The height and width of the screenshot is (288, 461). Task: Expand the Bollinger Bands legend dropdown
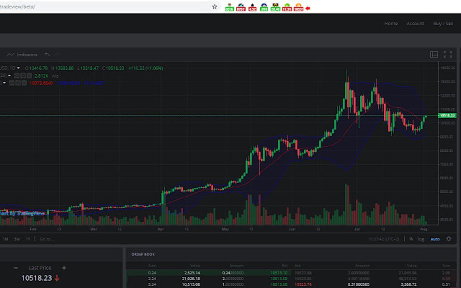5,83
